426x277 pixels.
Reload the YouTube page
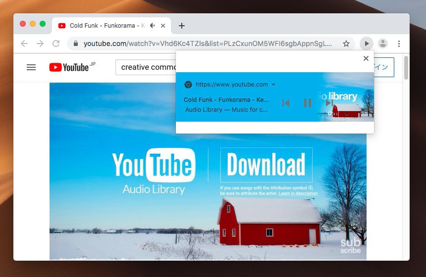(56, 44)
